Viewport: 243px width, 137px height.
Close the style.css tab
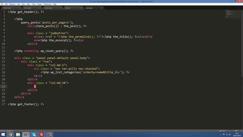[81, 8]
